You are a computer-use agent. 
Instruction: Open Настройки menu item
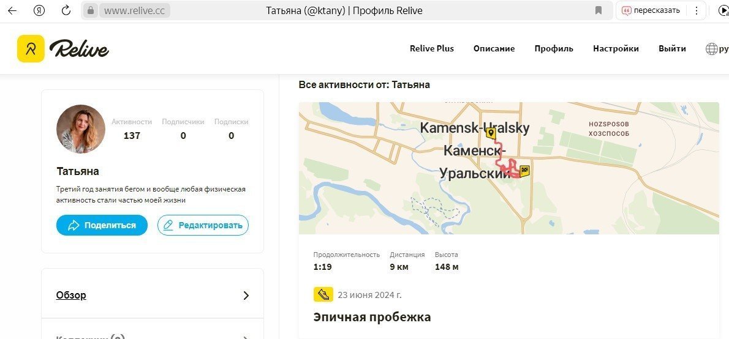tap(616, 48)
